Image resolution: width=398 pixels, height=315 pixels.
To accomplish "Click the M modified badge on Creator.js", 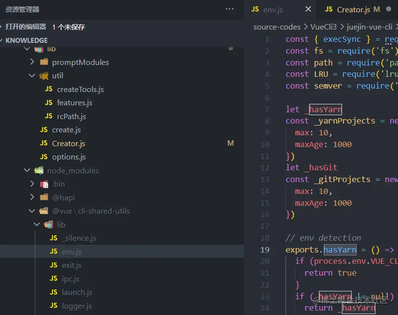I will (230, 143).
